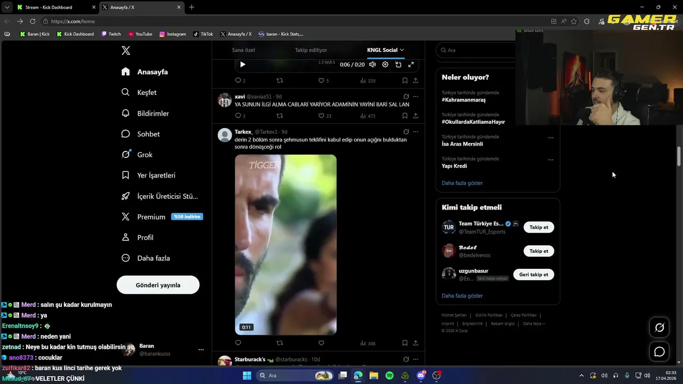
Task: Open floating Grok button
Action: [660, 327]
